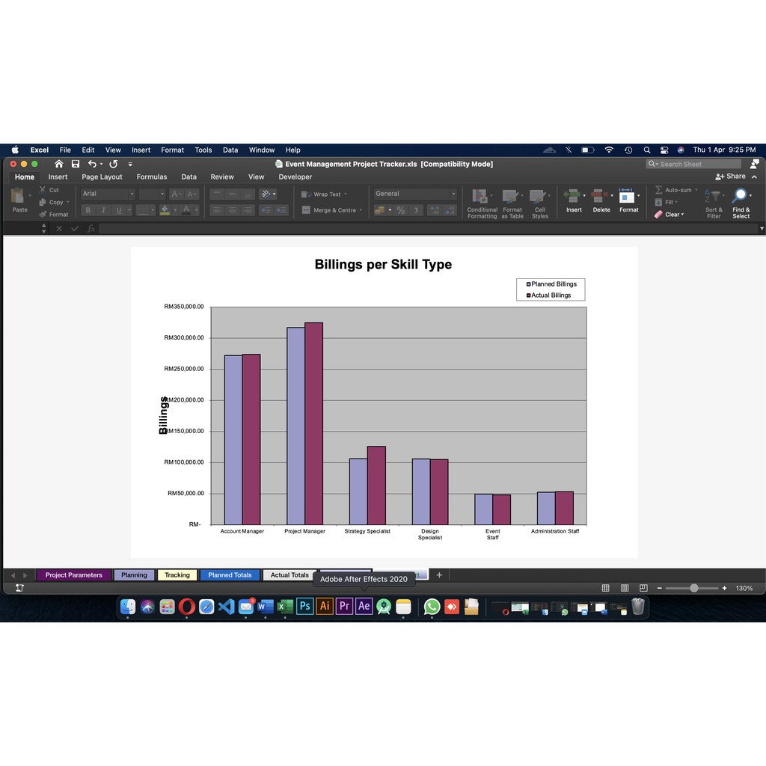Click the Decrease Decimal icon
Screen dimensions: 766x766
click(x=450, y=210)
